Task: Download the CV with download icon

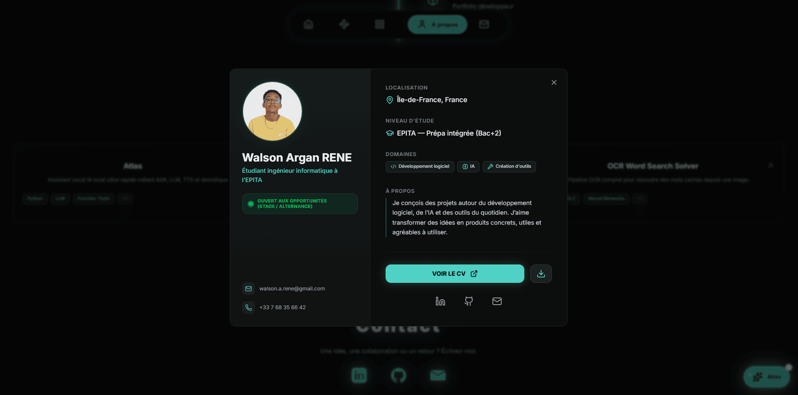Action: point(541,274)
